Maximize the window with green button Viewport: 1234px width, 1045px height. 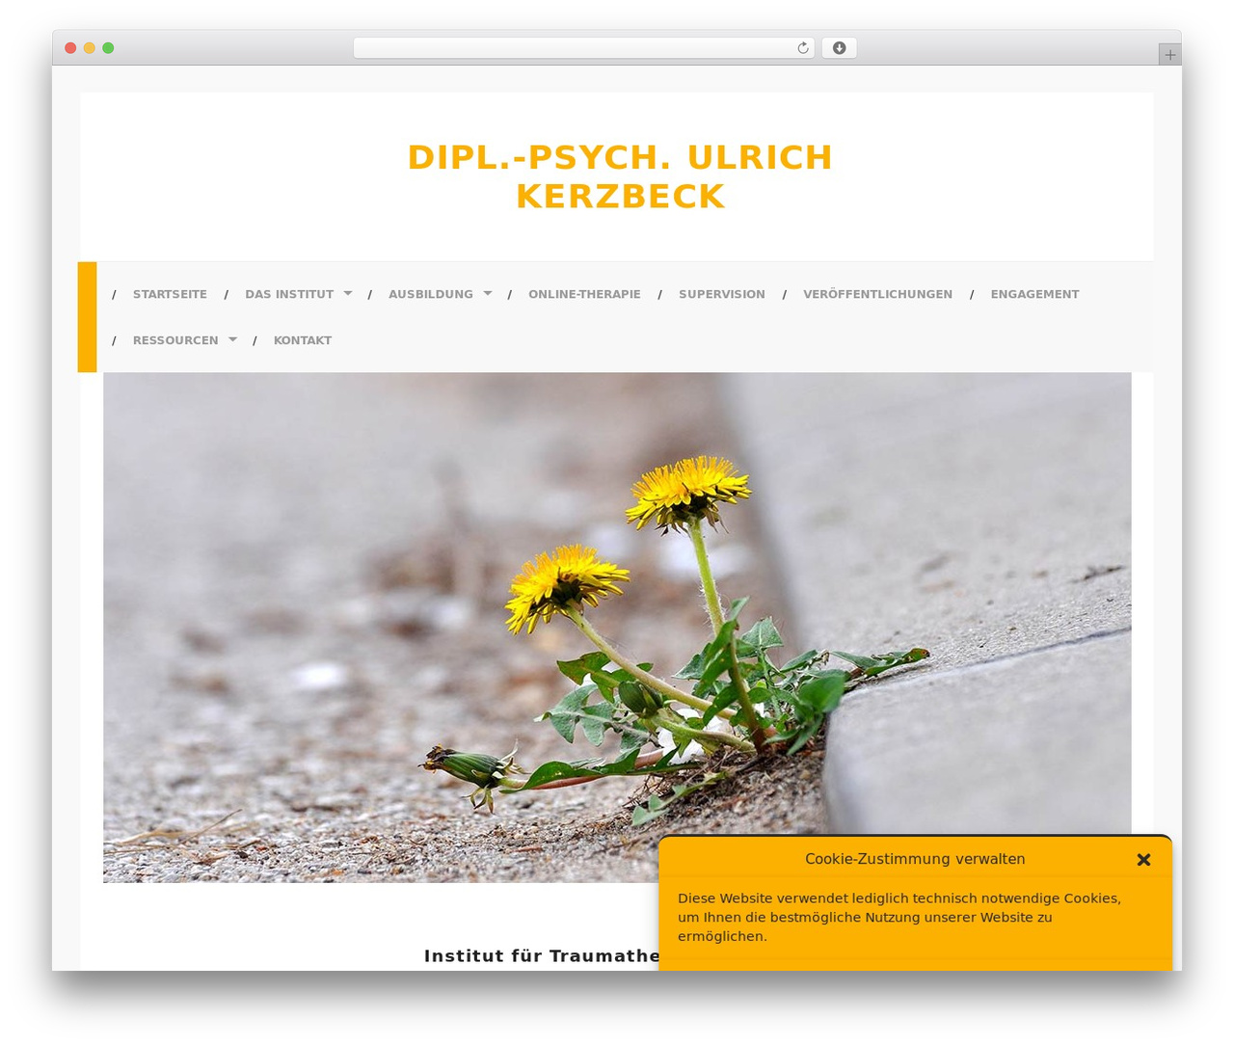[108, 48]
